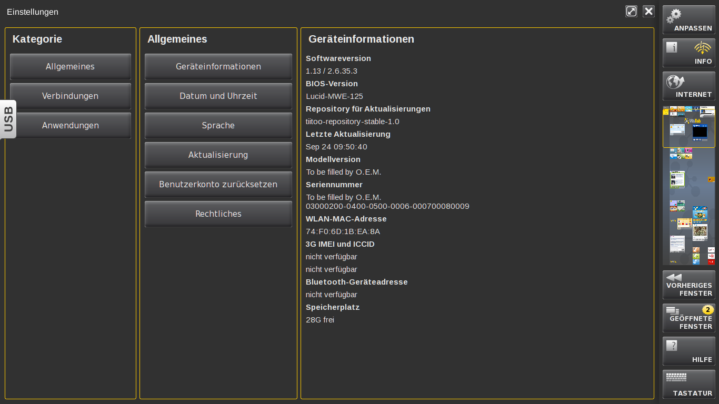
Task: Show the Geöffnete Fenster list
Action: (x=688, y=318)
